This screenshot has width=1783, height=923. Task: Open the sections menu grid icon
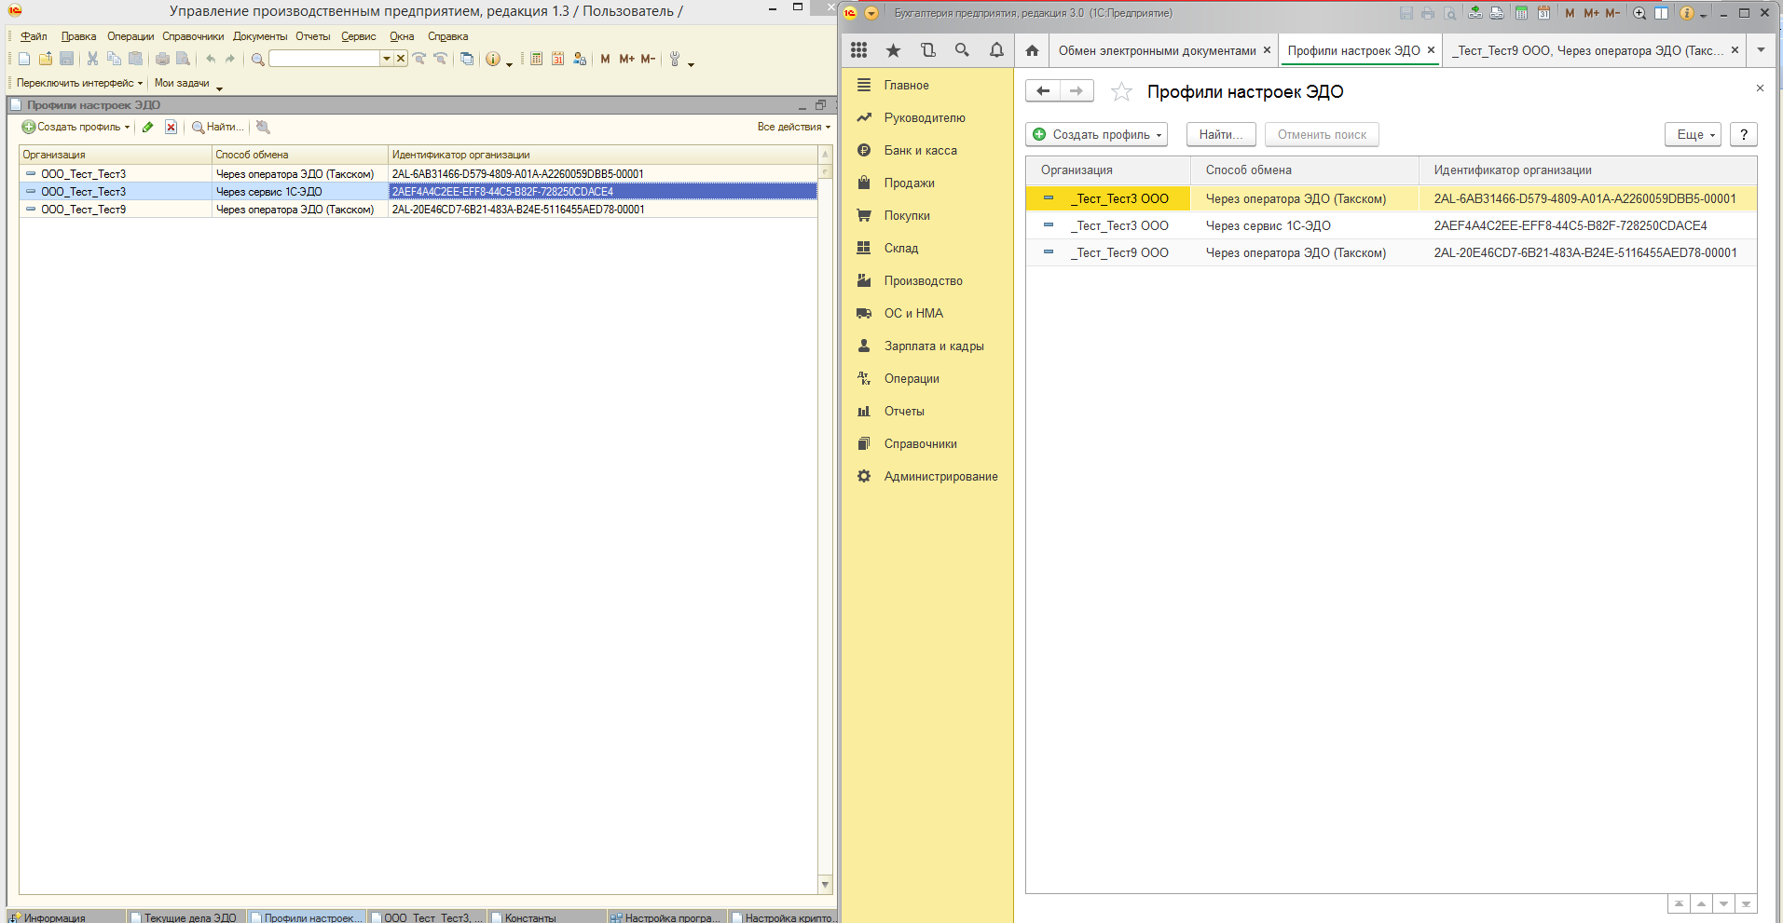coord(858,50)
